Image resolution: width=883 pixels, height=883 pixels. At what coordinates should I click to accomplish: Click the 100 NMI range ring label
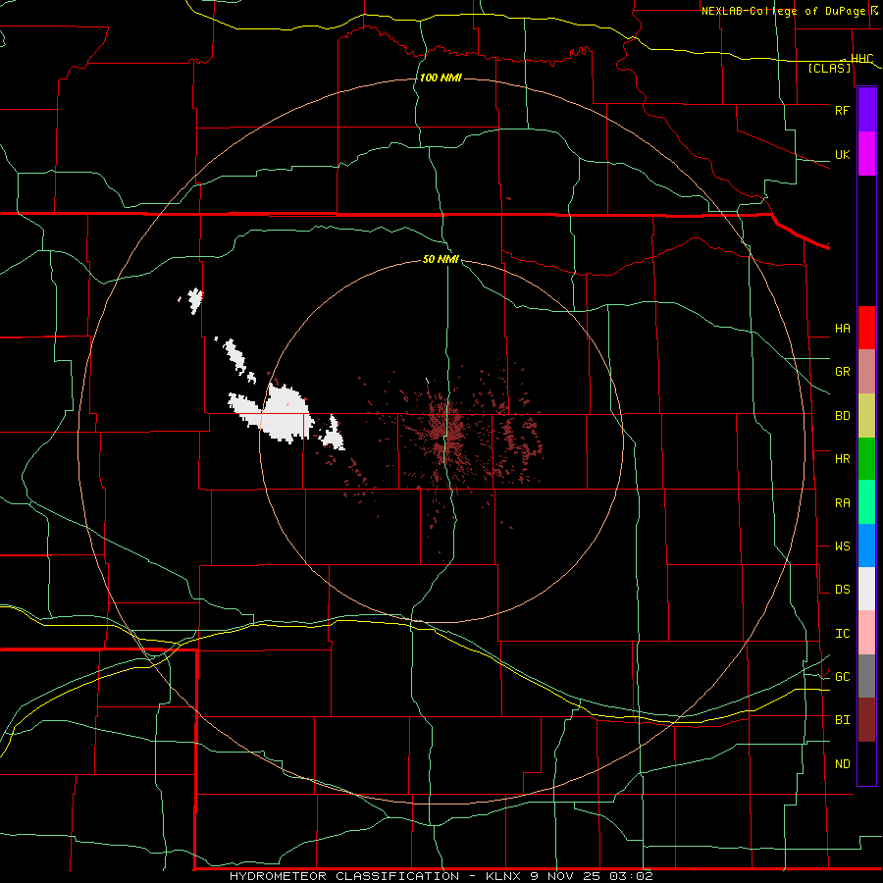pyautogui.click(x=441, y=78)
